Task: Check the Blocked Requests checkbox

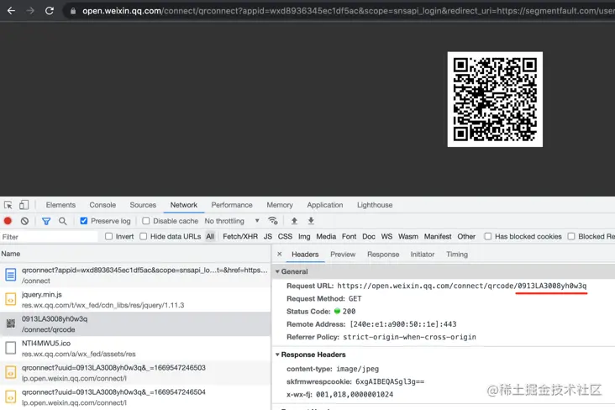Action: point(571,236)
